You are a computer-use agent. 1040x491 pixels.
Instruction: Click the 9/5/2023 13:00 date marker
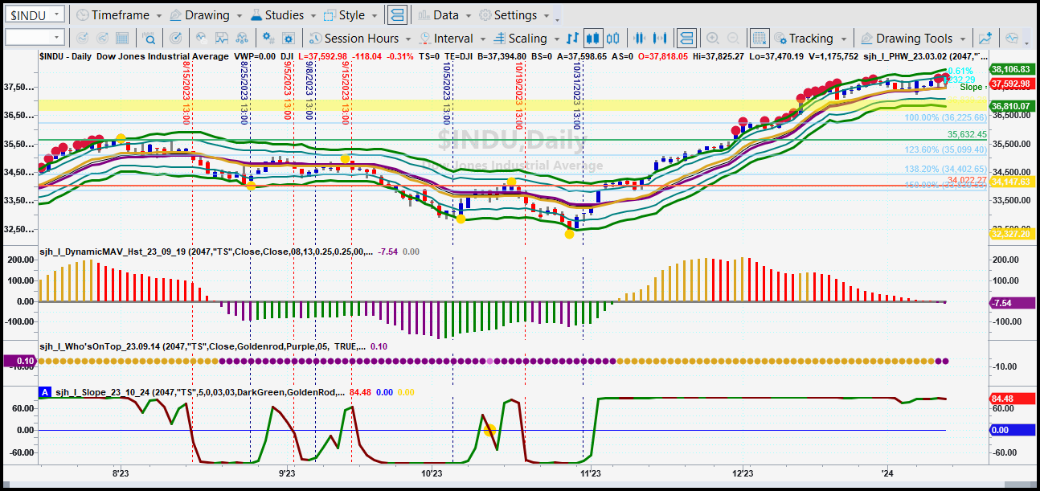coord(287,92)
